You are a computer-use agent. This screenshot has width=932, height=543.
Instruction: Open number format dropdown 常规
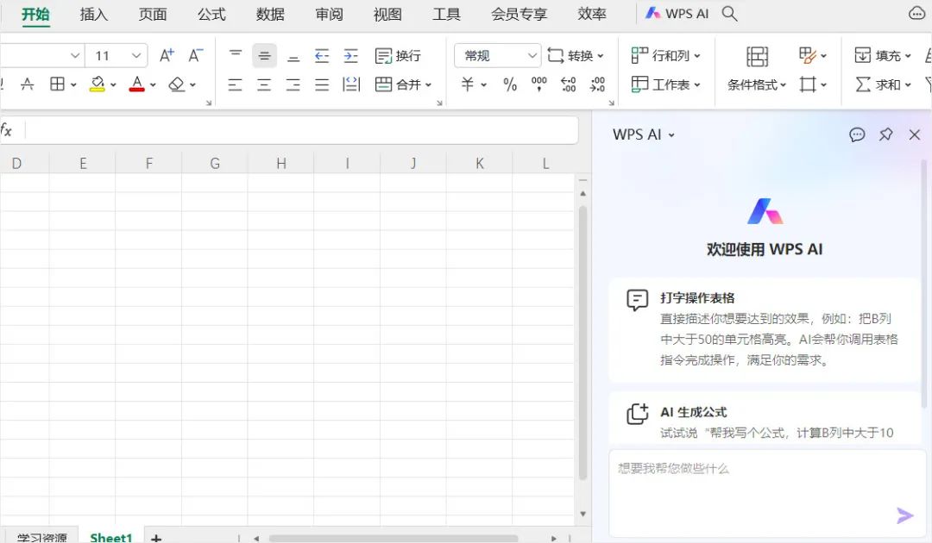498,56
